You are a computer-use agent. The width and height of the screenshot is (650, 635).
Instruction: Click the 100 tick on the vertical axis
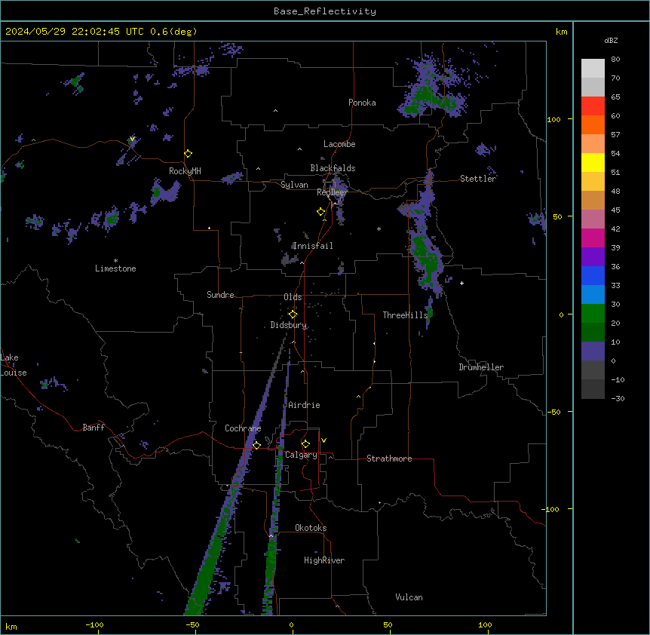tap(553, 119)
